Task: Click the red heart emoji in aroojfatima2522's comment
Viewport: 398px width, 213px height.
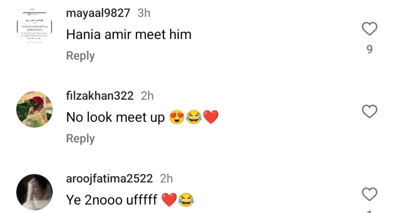Action: point(169,200)
